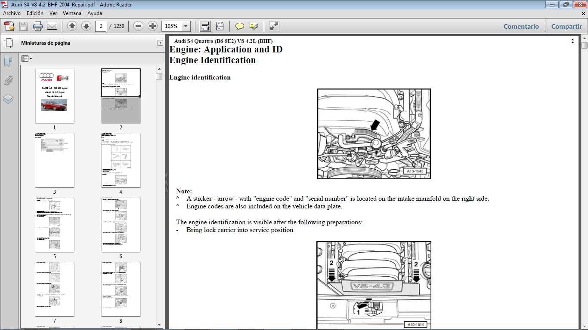Screen dimensions: 588x330
Task: Open the layers panel icon
Action: point(8,99)
